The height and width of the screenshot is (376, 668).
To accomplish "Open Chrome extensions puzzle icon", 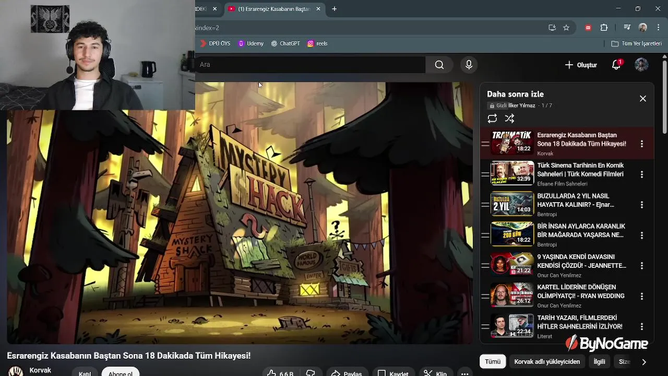I will pos(604,28).
